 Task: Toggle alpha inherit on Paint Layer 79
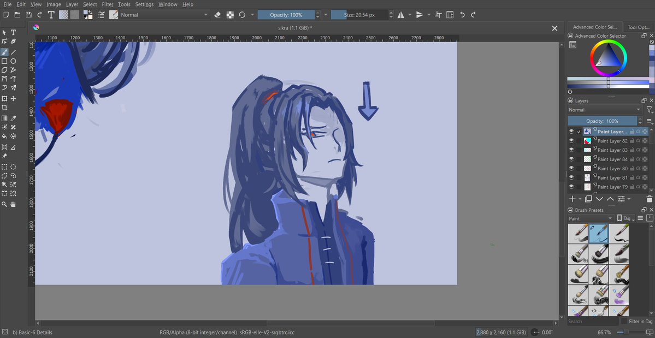(639, 187)
